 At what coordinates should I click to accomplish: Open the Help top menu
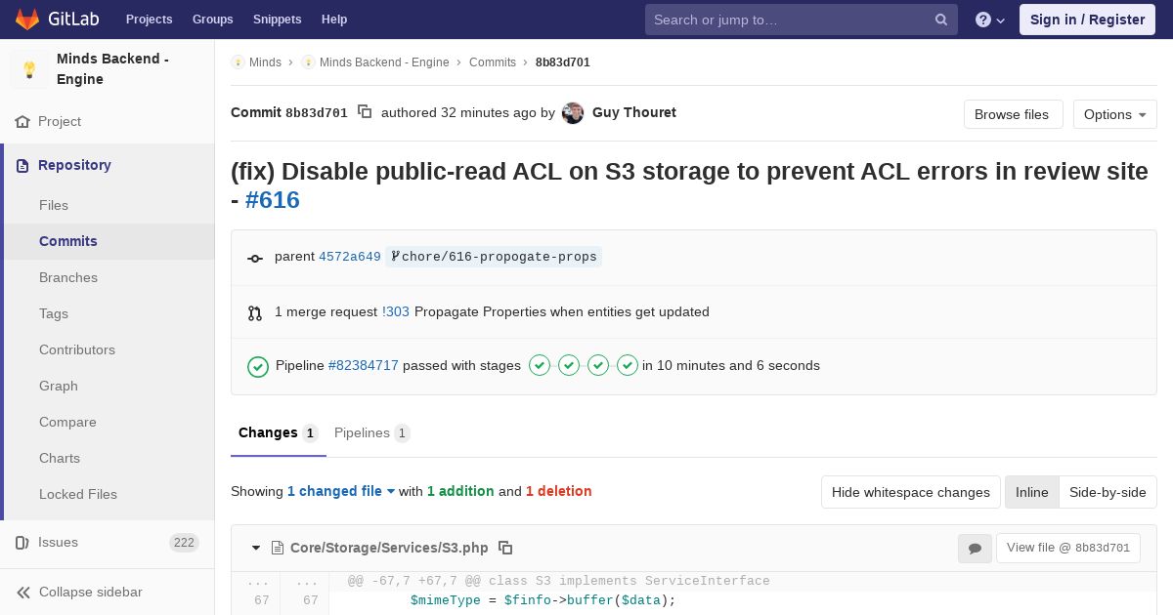[x=334, y=20]
